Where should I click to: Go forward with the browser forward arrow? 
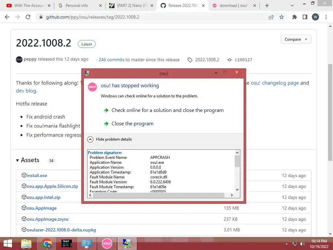pos(18,17)
